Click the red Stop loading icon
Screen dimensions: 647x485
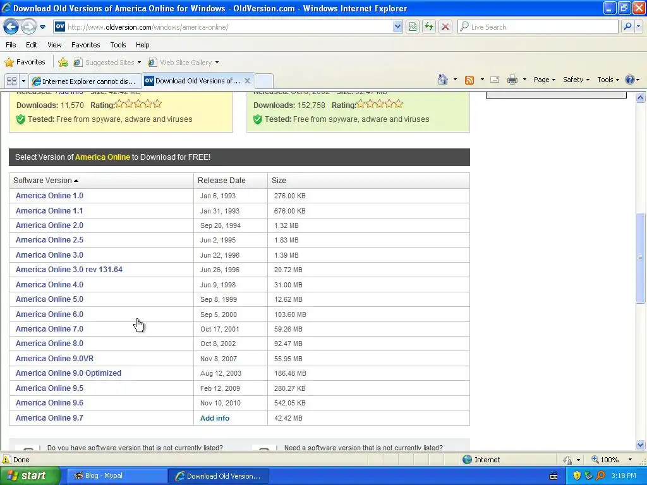tap(445, 27)
